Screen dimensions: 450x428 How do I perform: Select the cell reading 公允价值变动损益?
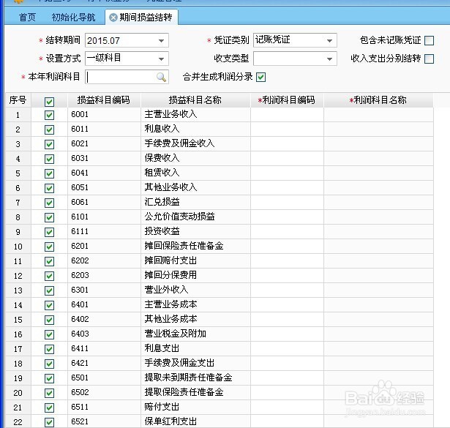(195, 217)
